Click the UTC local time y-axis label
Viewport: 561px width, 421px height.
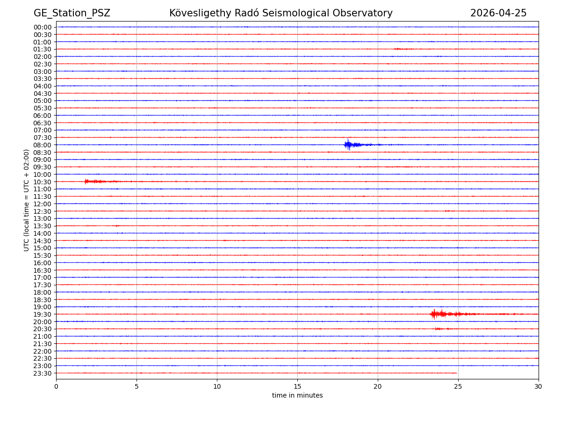tap(27, 200)
